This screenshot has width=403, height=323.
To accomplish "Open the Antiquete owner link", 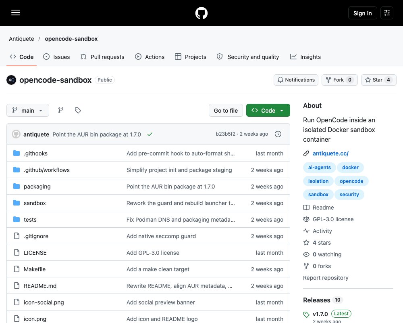I will 21,39.
